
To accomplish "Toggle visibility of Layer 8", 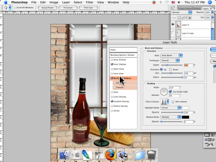I will [173, 24].
